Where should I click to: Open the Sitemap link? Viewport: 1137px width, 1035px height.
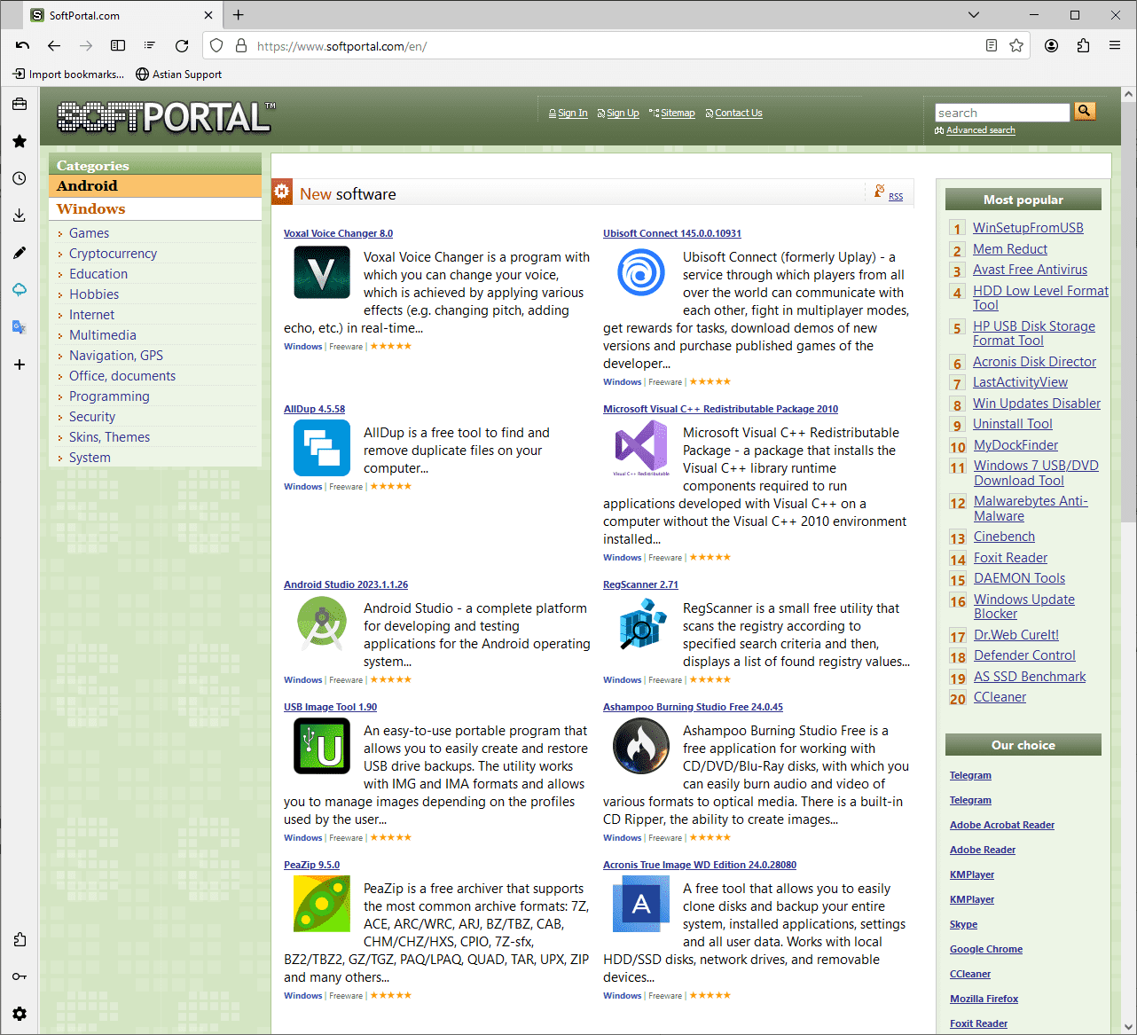[678, 114]
